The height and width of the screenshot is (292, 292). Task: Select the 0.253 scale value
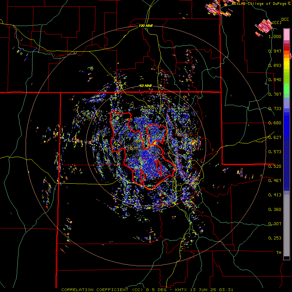275,238
